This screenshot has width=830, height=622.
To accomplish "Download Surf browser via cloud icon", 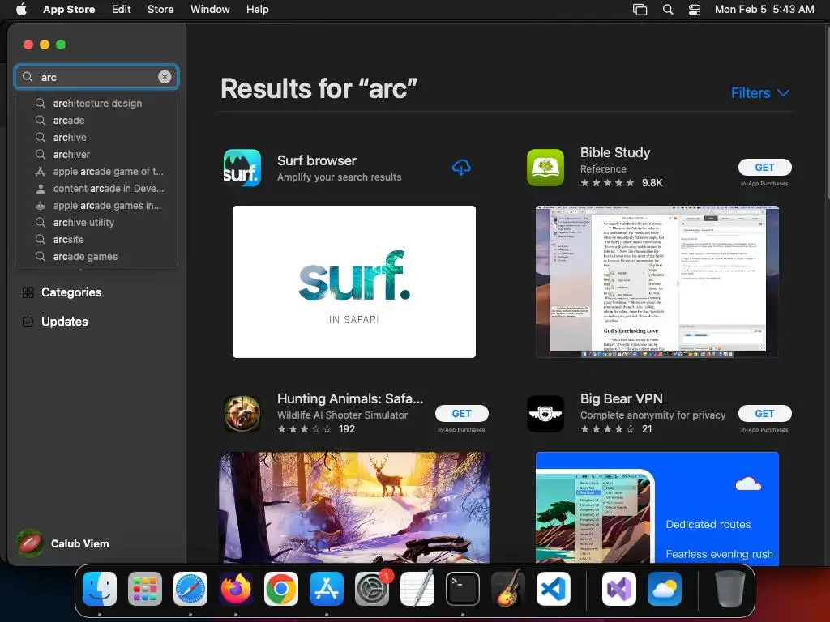I will point(461,168).
